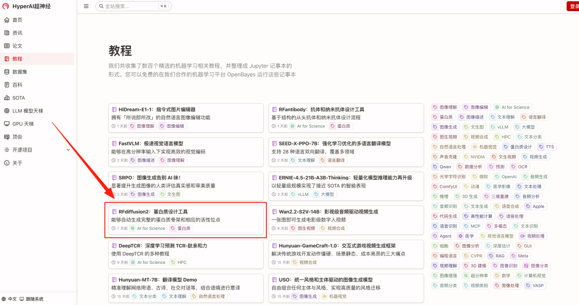
Task: Click the Qwen tag
Action: 442,166
